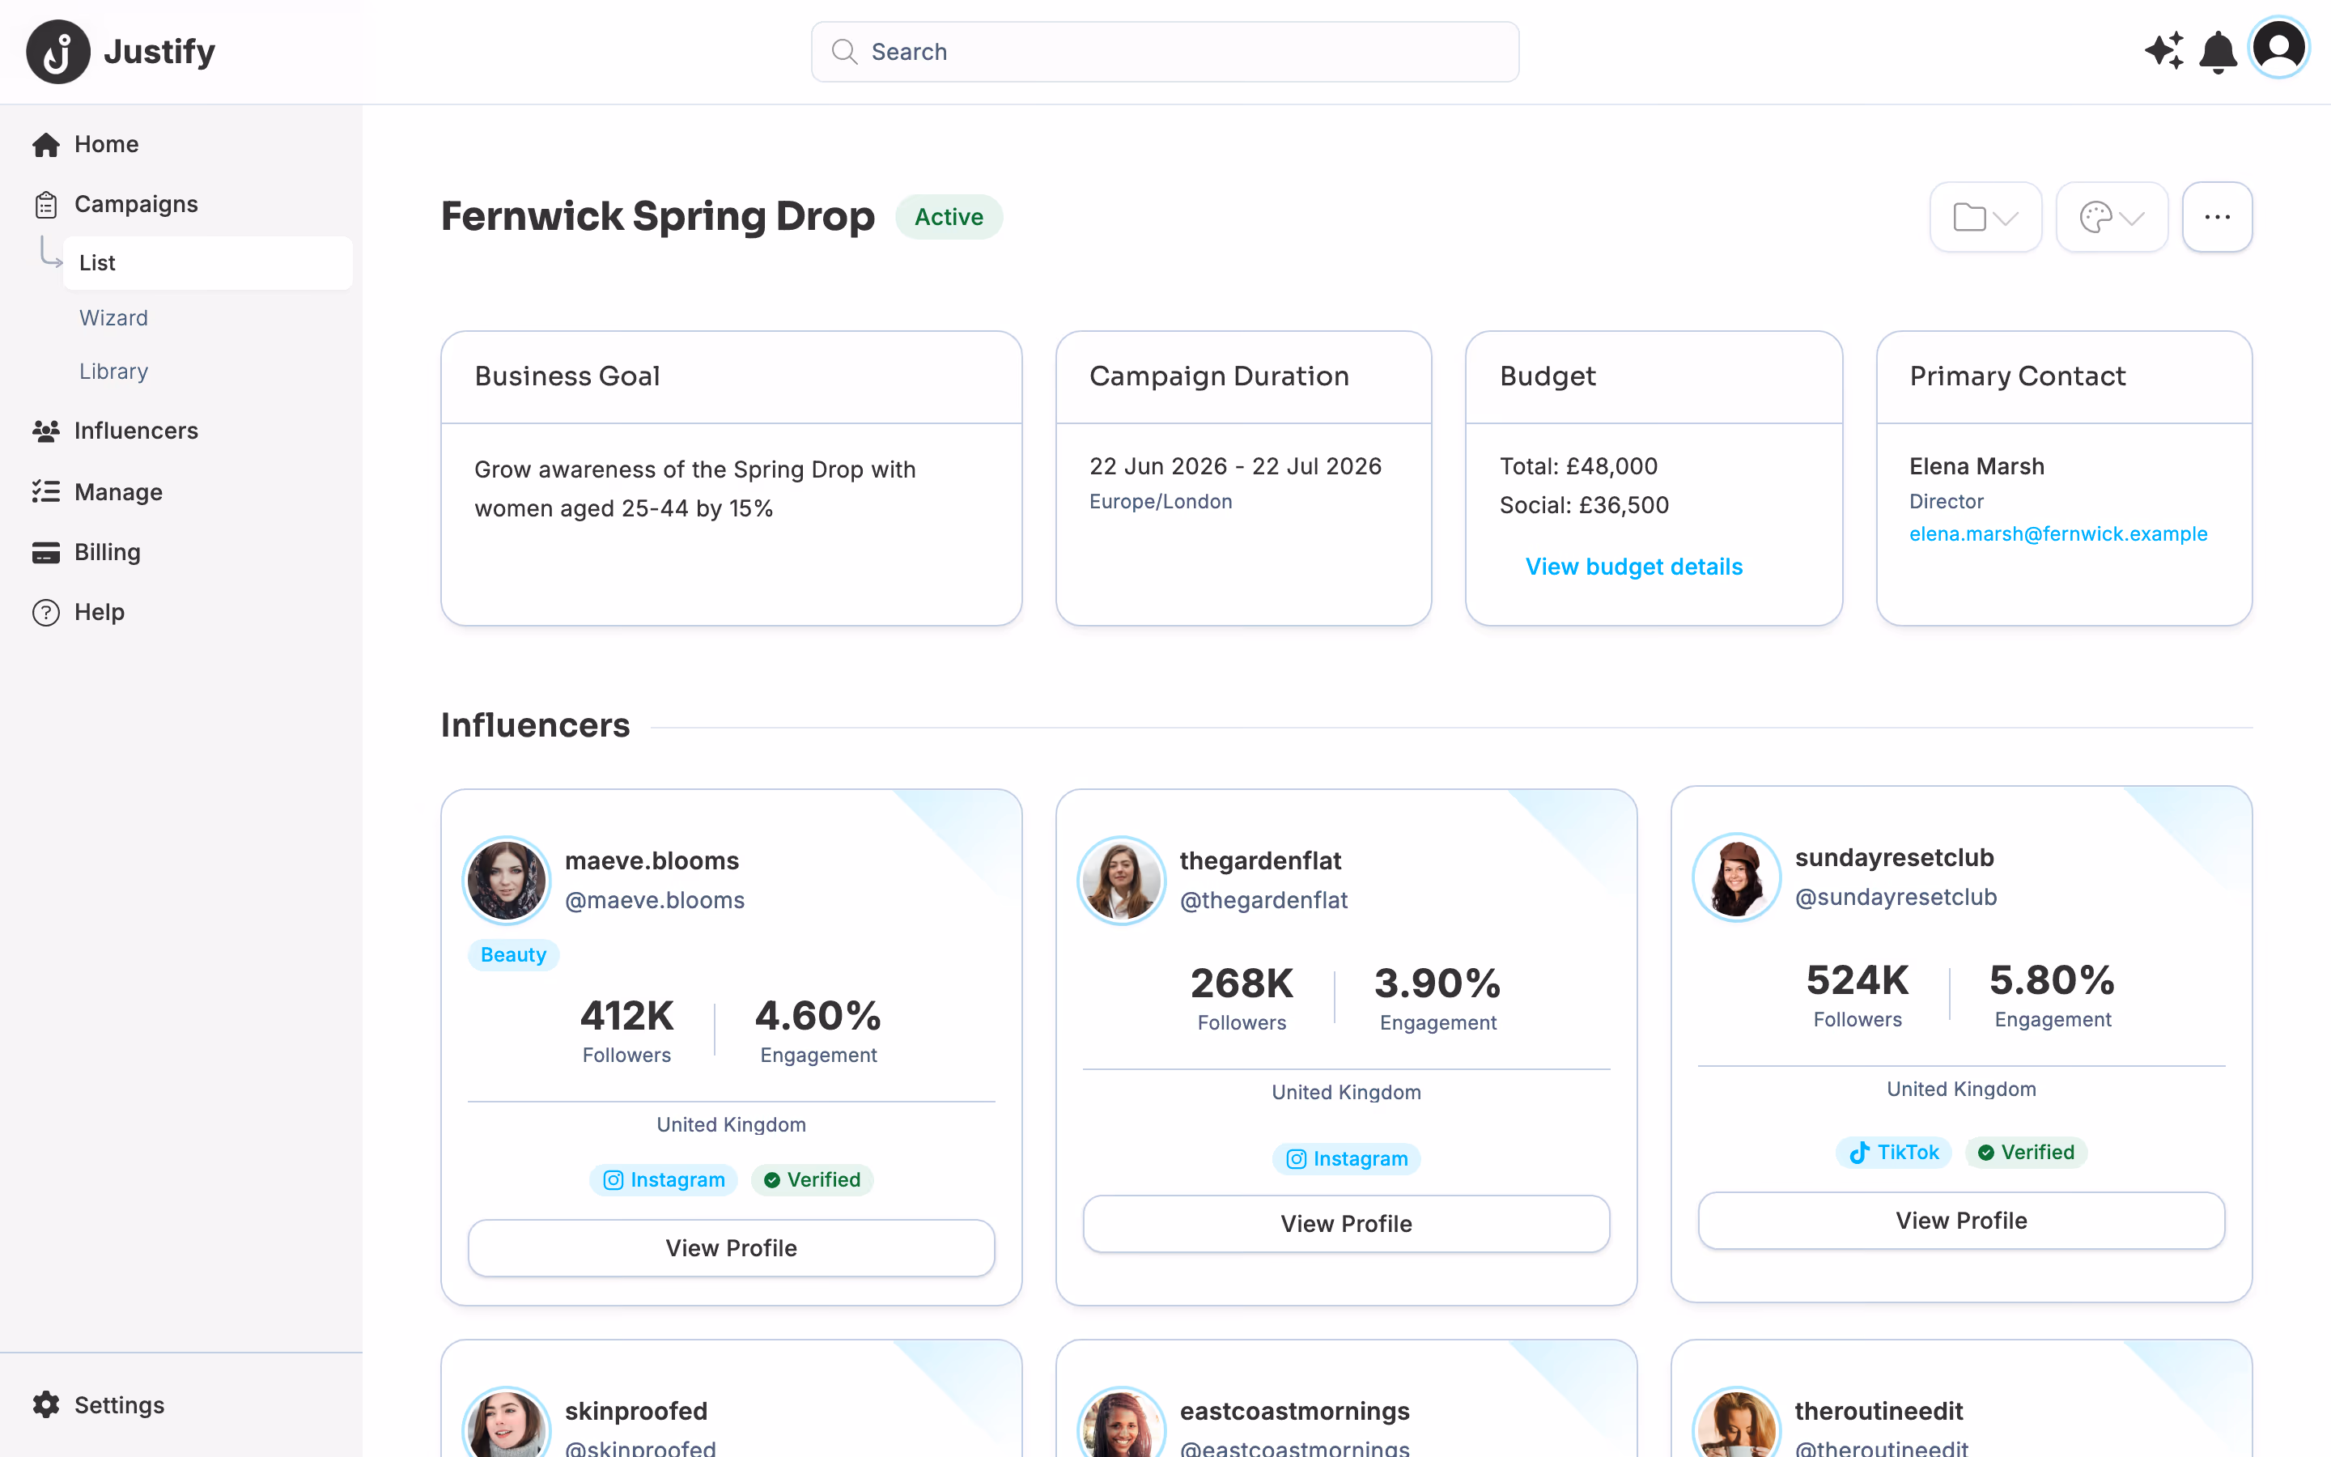This screenshot has width=2331, height=1457.
Task: Open the notifications bell
Action: 2218,52
